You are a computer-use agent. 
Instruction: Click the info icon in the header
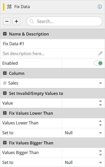tap(100, 7)
